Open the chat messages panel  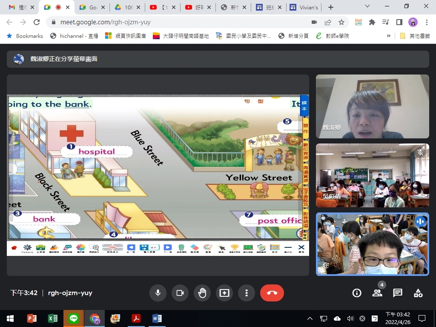click(398, 293)
